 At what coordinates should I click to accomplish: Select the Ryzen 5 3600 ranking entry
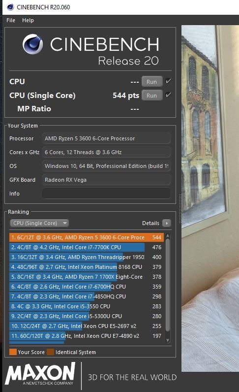(x=87, y=237)
